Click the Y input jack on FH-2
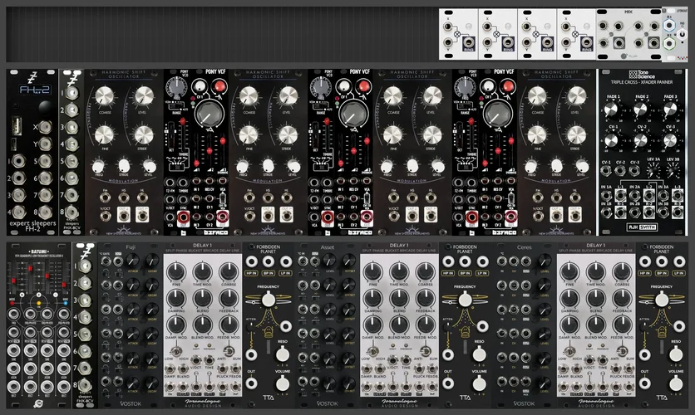The width and height of the screenshot is (695, 415). point(45,144)
